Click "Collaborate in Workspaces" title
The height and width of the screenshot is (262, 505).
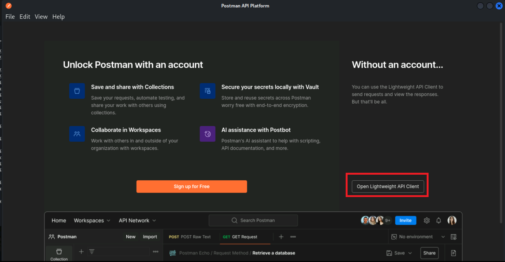[126, 130]
